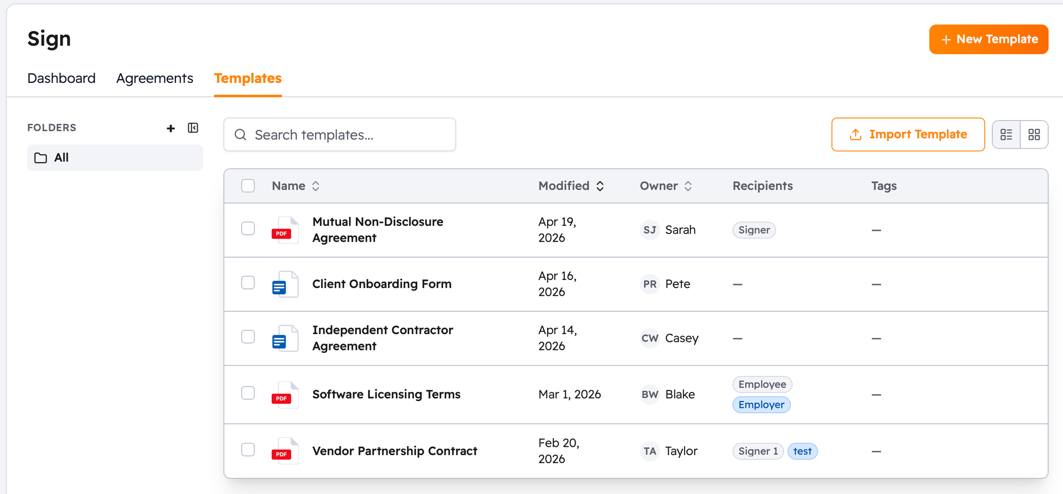Screen dimensions: 1063x494
Task: Add a new folder with plus icon
Action: pyautogui.click(x=171, y=128)
